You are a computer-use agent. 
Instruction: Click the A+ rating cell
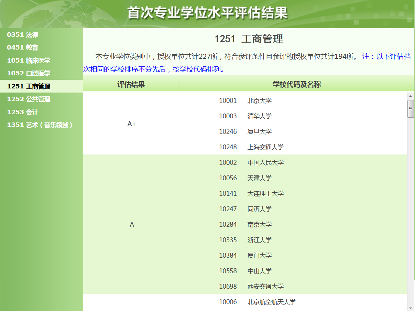click(131, 124)
